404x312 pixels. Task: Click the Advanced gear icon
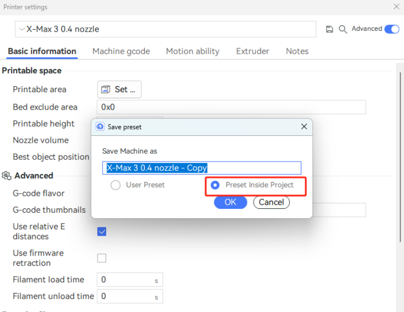[7, 176]
